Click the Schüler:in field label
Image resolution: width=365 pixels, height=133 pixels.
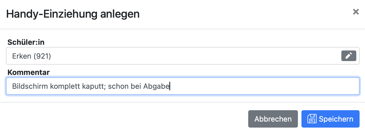coord(26,42)
